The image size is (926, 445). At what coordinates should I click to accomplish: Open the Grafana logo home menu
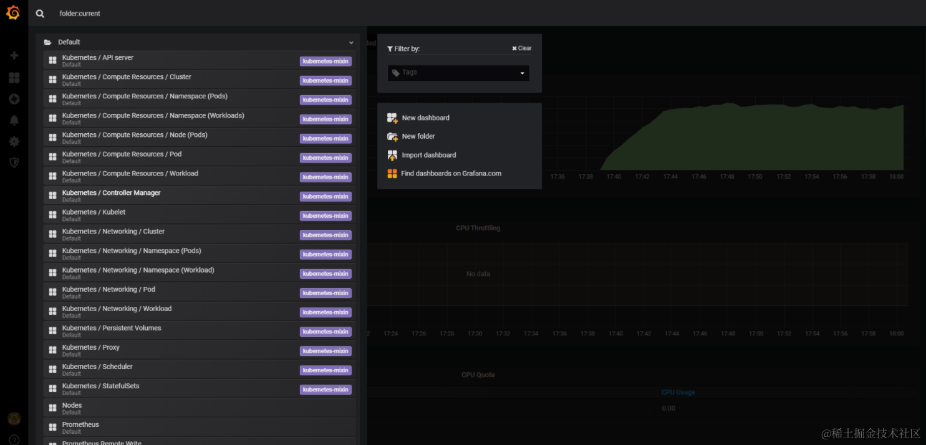[x=13, y=13]
